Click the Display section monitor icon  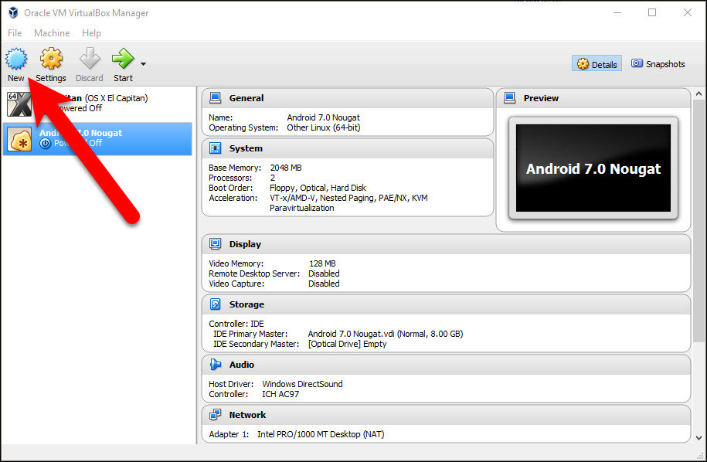pos(216,244)
